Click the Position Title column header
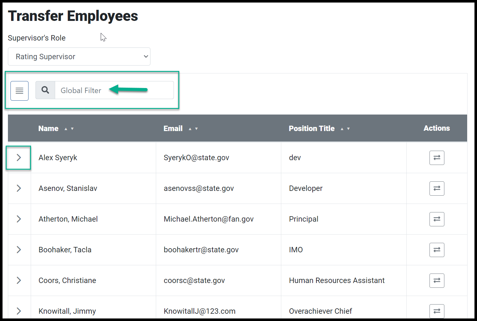Image resolution: width=477 pixels, height=321 pixels. coord(312,129)
